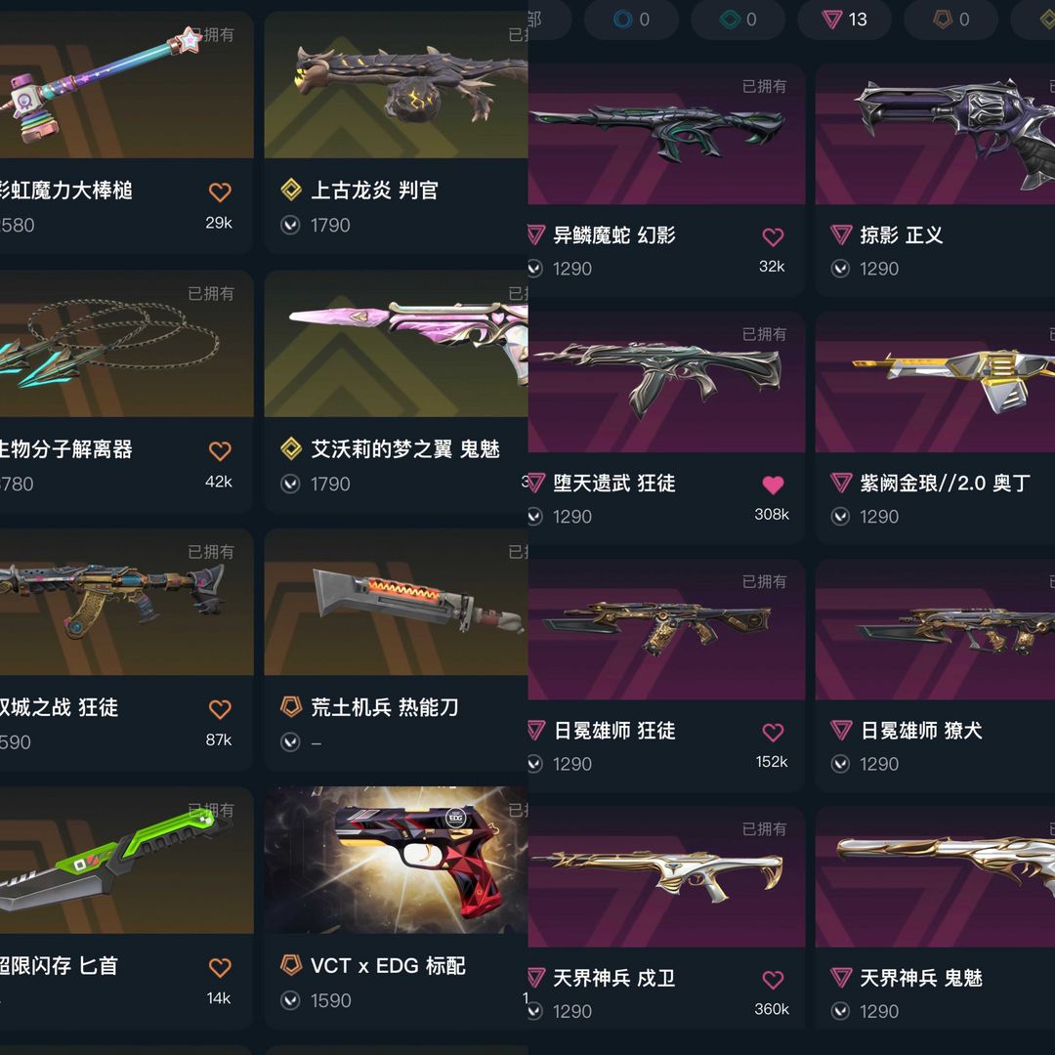Tap the heart icon for 异鳞魔蛇 幻影

(x=773, y=236)
